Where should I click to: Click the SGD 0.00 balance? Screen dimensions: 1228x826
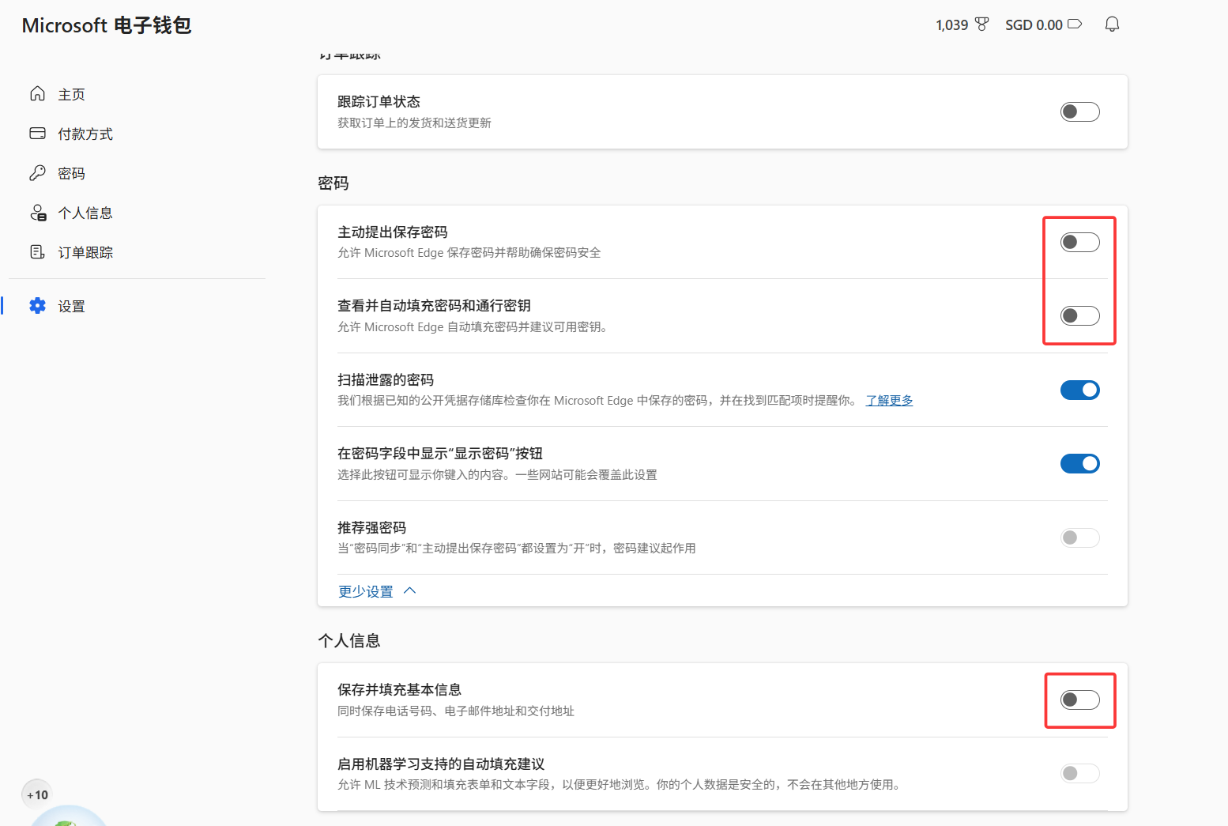(1034, 25)
